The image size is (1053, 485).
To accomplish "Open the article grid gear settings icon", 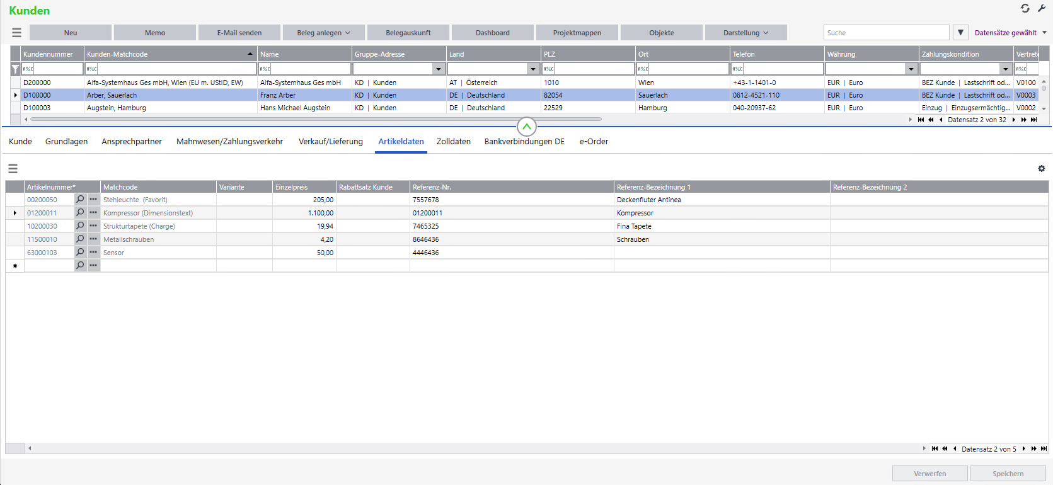I will pos(1041,169).
